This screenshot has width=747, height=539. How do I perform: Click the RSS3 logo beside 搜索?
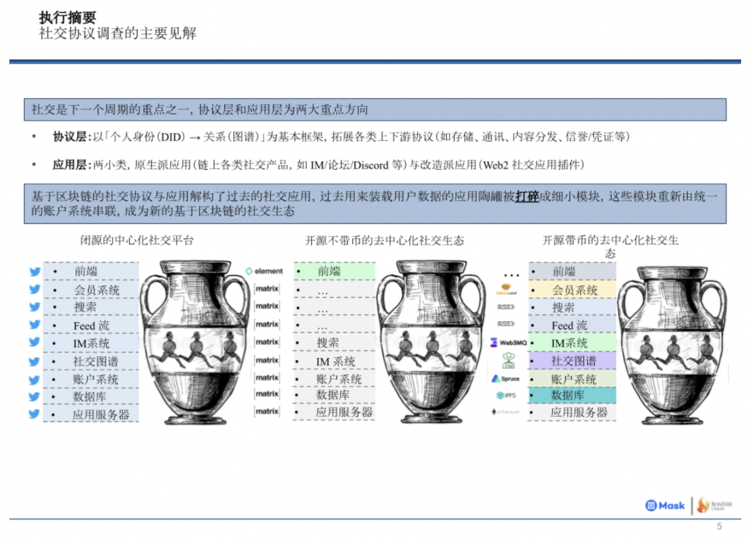click(506, 307)
